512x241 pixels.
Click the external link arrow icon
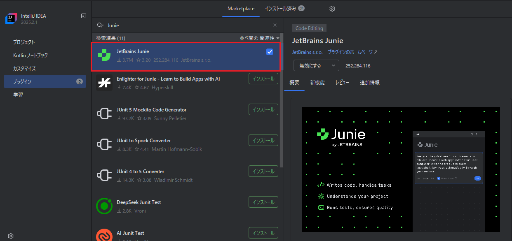(x=376, y=52)
